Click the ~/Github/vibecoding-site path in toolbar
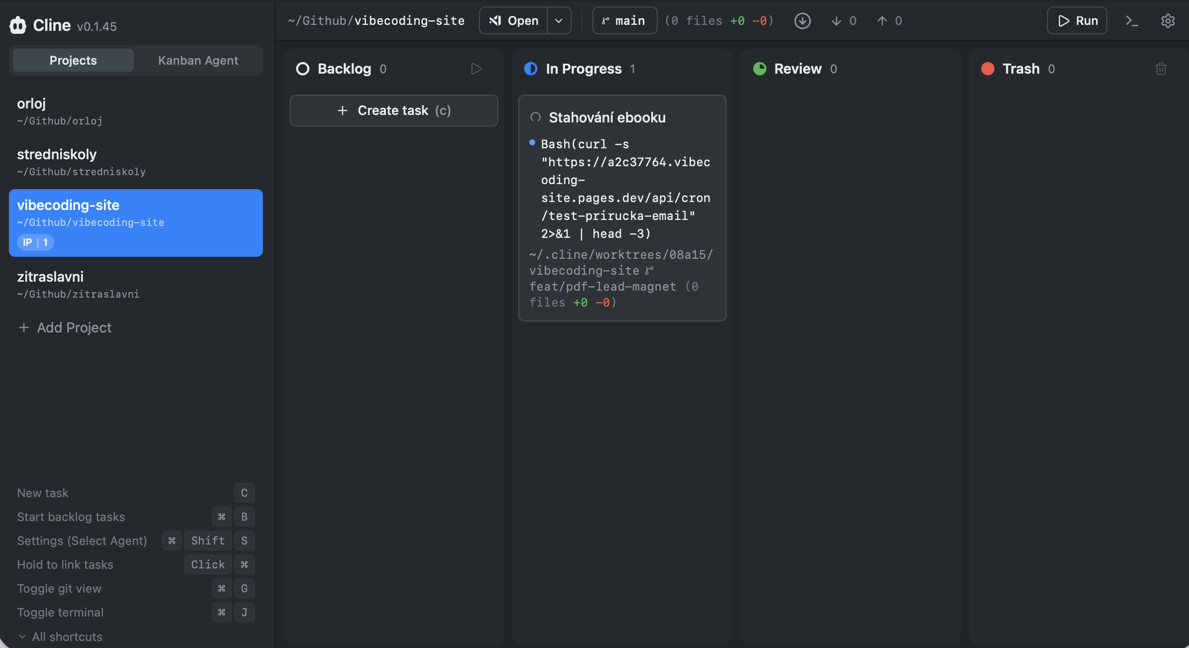 (x=376, y=20)
